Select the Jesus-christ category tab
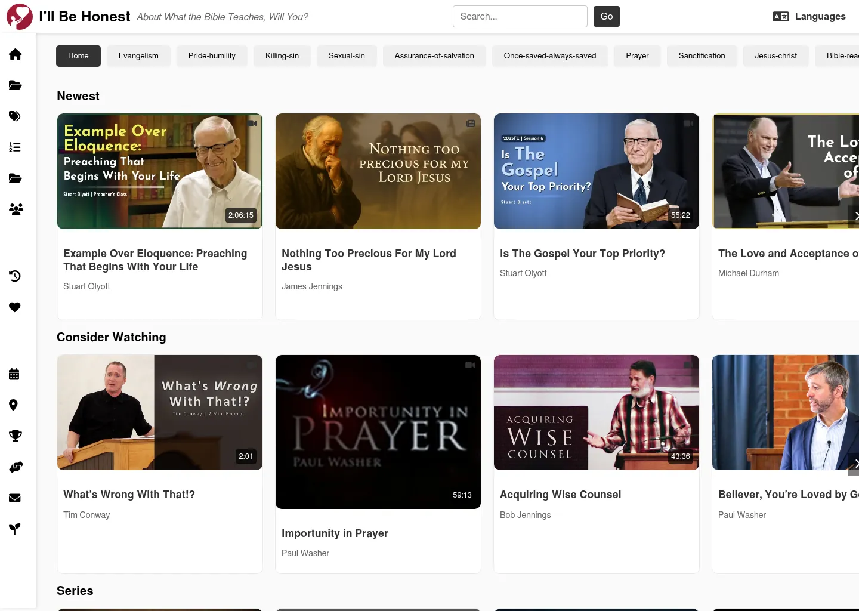The width and height of the screenshot is (859, 611). 775,56
